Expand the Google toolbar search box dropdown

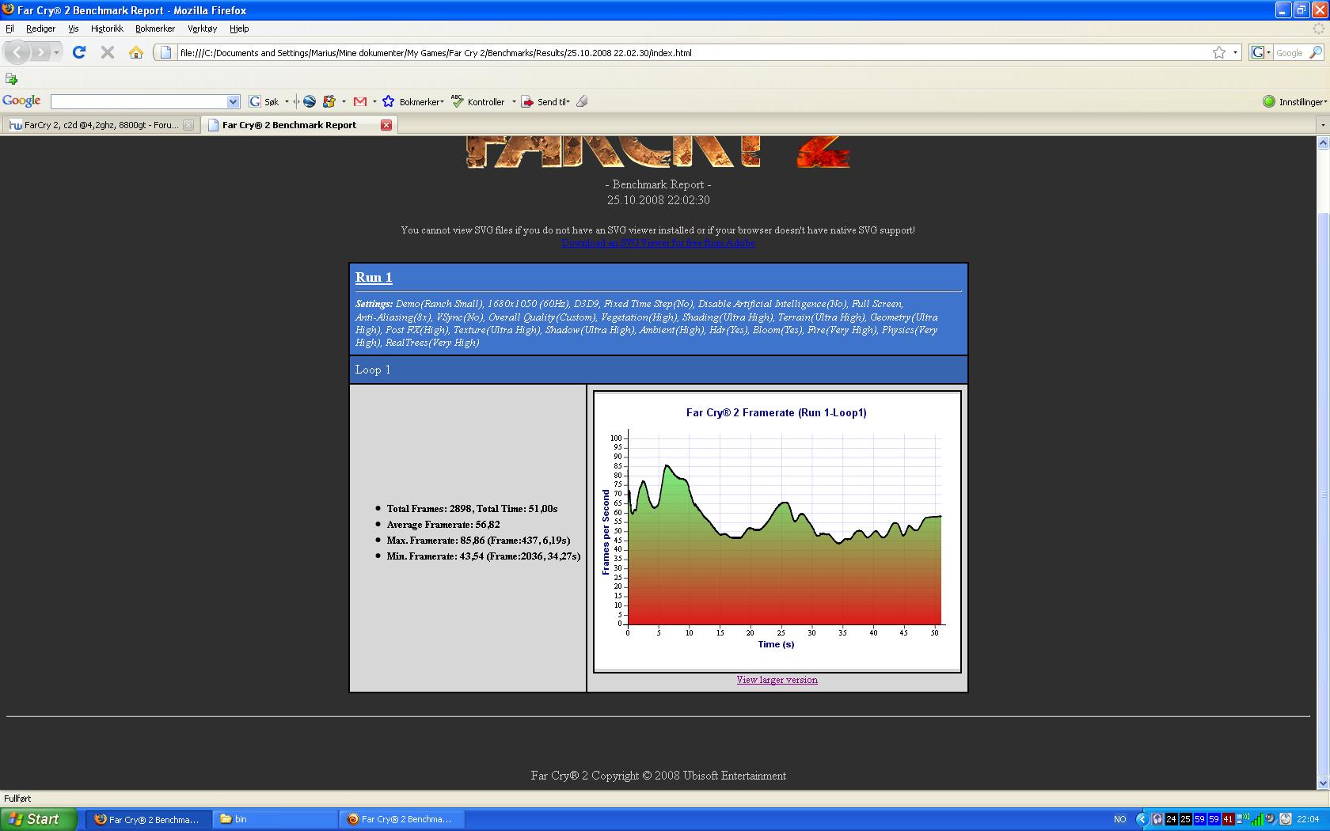click(x=233, y=101)
